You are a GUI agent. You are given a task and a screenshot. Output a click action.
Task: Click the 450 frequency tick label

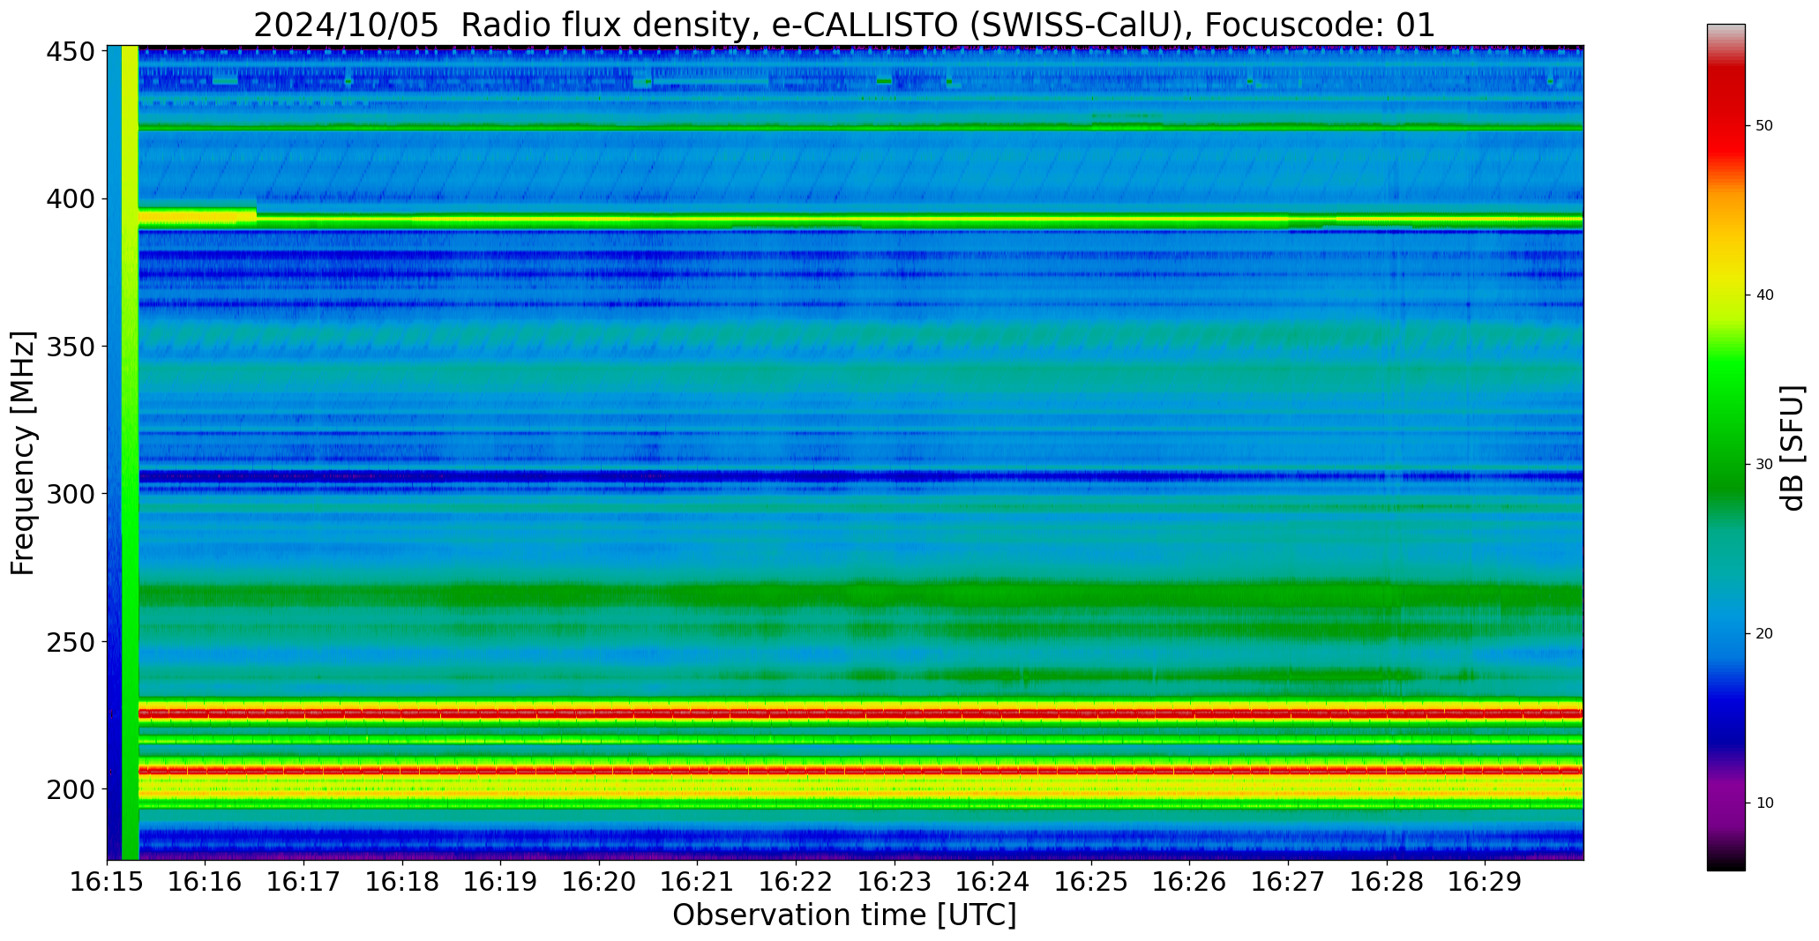tap(70, 52)
